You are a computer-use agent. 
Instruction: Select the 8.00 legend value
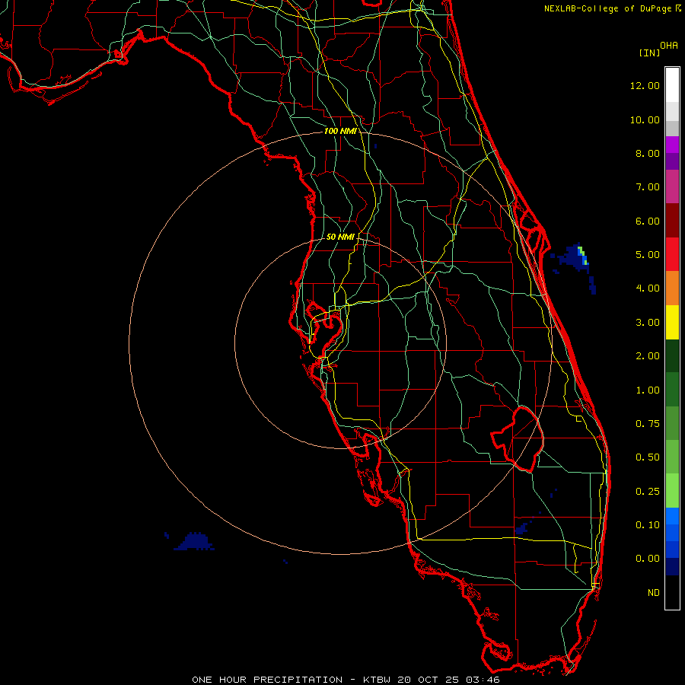coord(647,153)
